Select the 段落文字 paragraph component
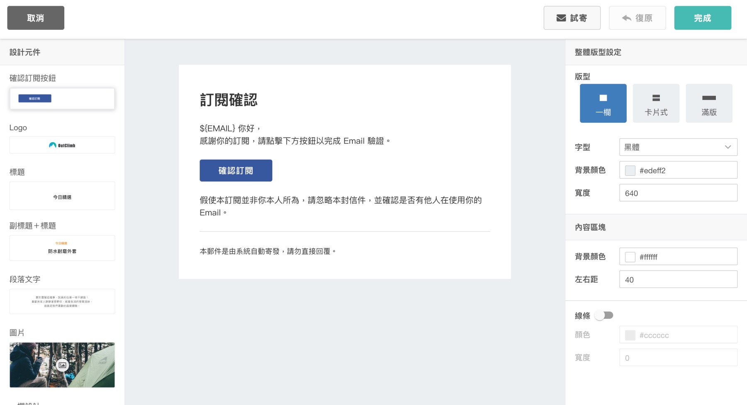Image resolution: width=747 pixels, height=405 pixels. click(62, 301)
